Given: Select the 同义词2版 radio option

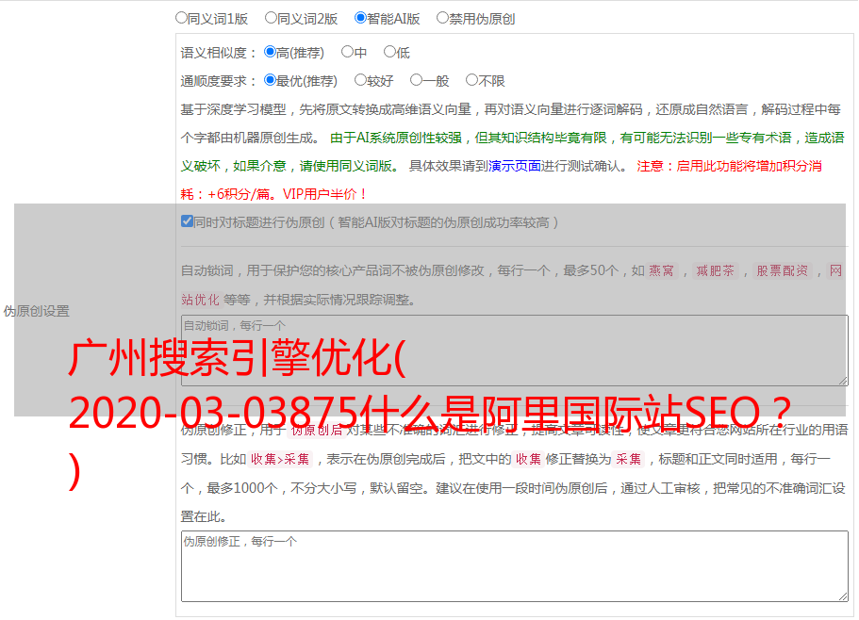Looking at the screenshot, I should tap(271, 18).
